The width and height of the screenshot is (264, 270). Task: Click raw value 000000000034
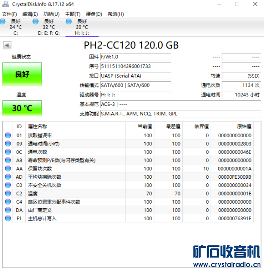click(x=235, y=185)
